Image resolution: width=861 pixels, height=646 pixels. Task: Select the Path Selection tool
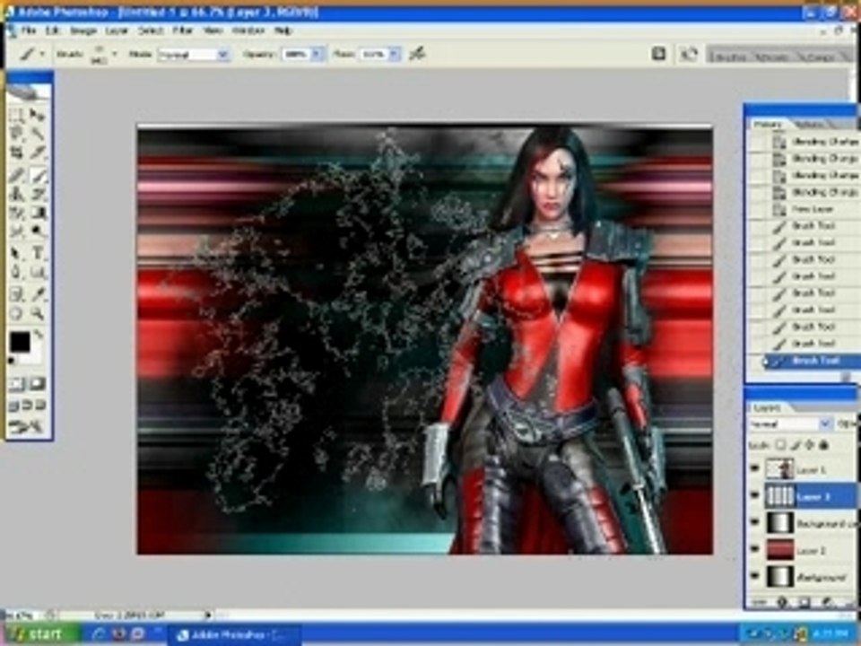click(16, 253)
